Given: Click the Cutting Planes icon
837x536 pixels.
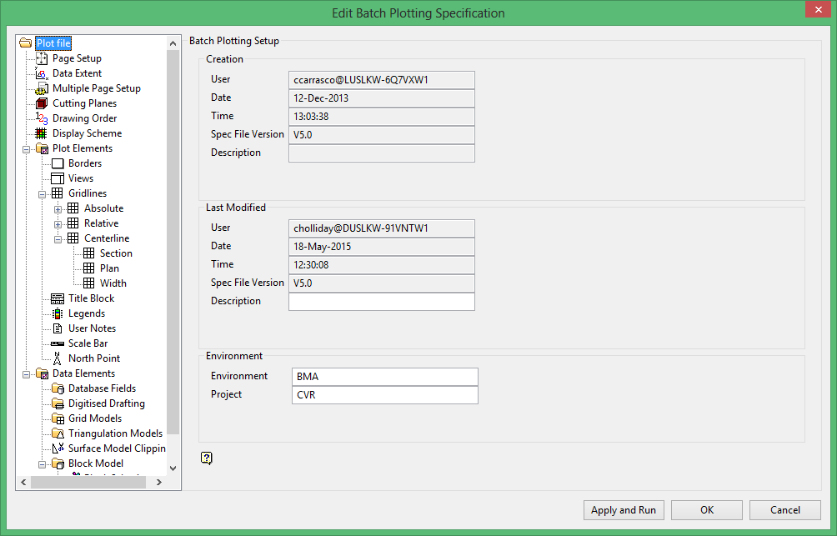Looking at the screenshot, I should click(x=42, y=103).
